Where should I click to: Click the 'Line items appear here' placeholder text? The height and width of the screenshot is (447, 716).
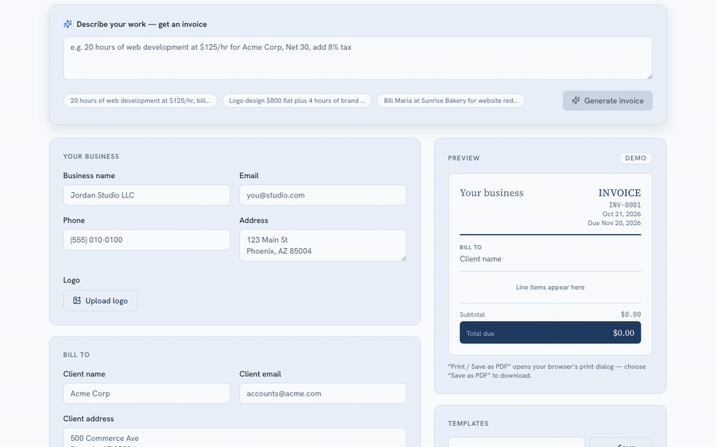click(x=550, y=288)
